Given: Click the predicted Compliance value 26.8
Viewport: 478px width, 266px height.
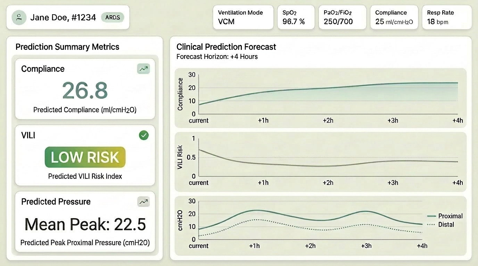Looking at the screenshot, I should point(85,90).
